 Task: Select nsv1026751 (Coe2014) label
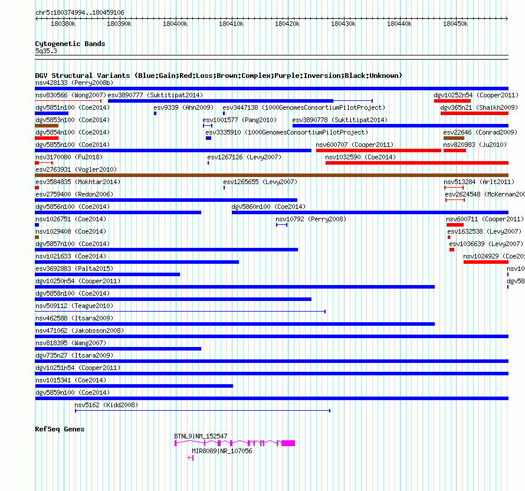(x=71, y=219)
